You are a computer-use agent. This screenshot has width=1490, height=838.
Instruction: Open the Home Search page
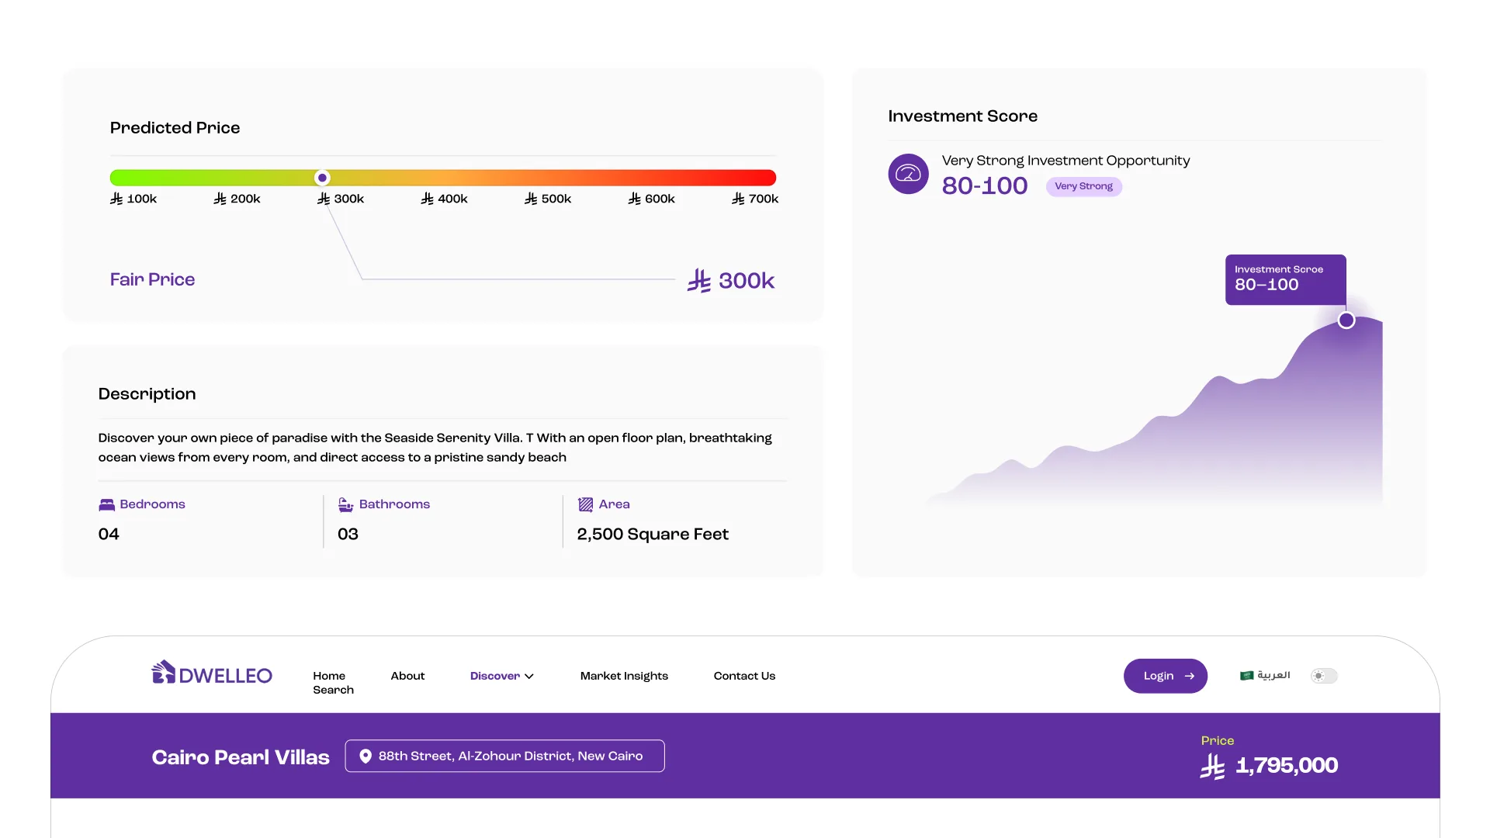tap(333, 683)
